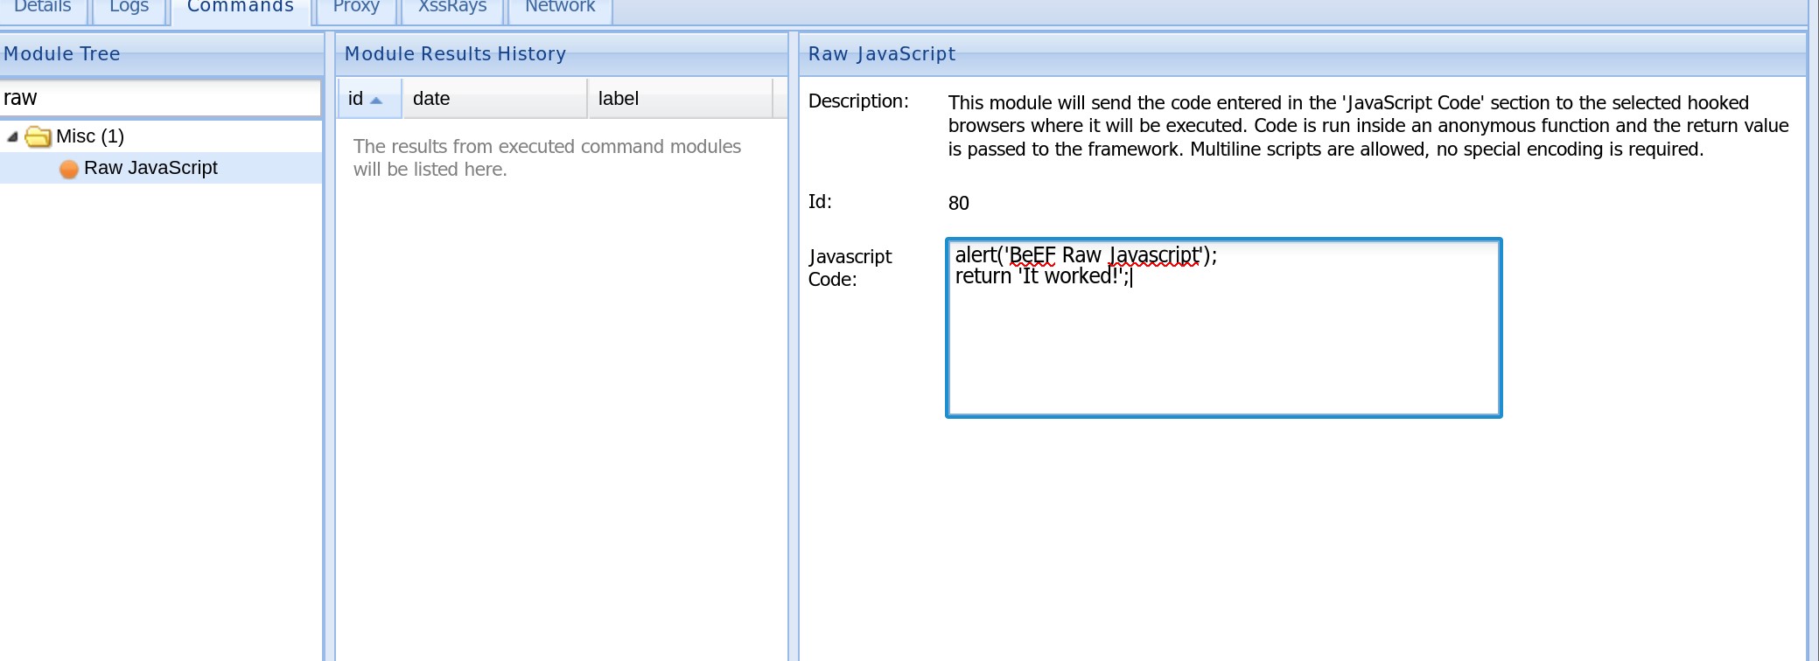Select the Commands tab
This screenshot has width=1819, height=661.
click(x=241, y=7)
